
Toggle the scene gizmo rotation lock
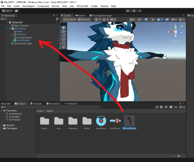tap(182, 26)
